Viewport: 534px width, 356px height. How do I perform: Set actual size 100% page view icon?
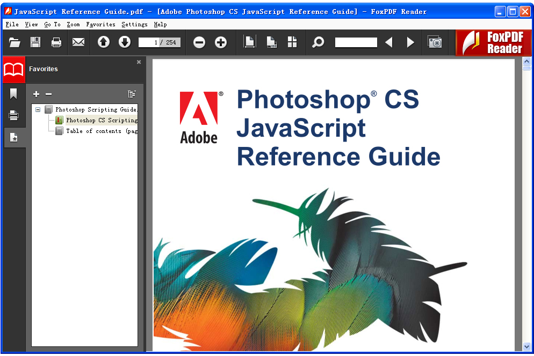[x=271, y=42]
